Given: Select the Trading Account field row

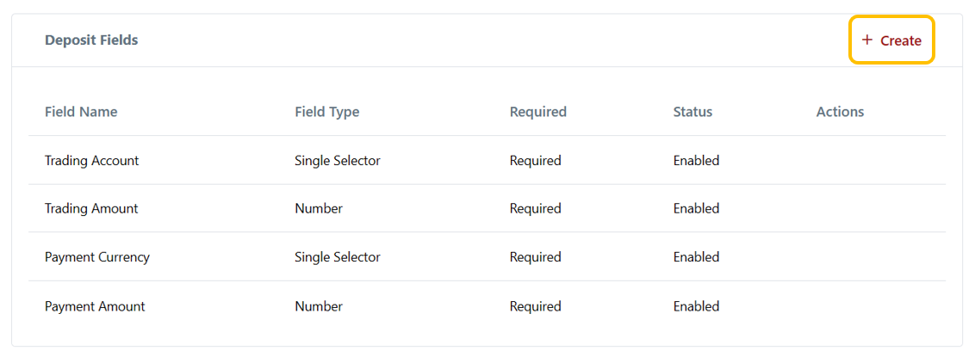Looking at the screenshot, I should [91, 161].
